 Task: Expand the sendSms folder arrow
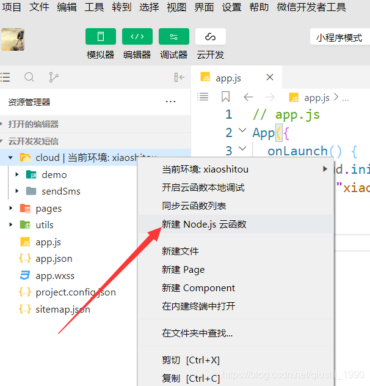click(x=16, y=191)
